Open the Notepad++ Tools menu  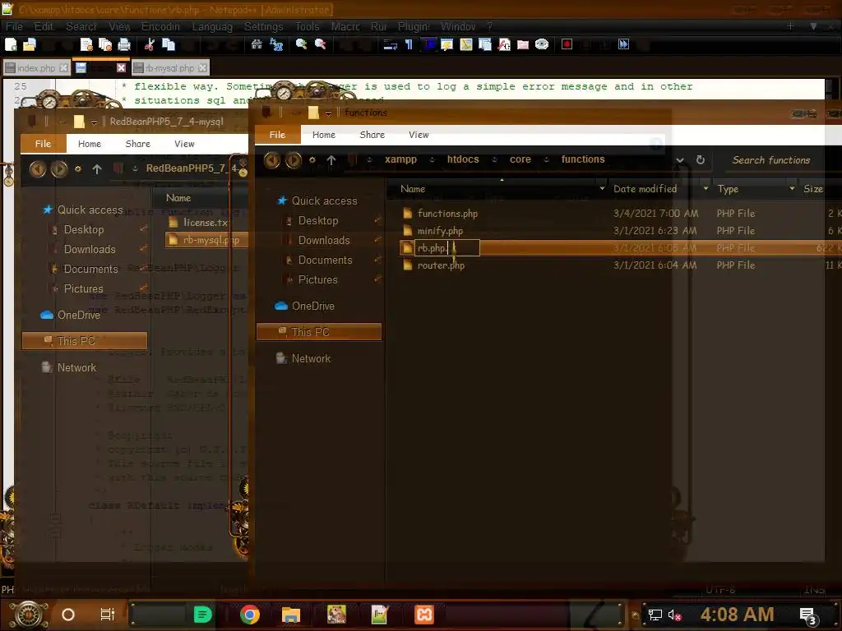308,26
